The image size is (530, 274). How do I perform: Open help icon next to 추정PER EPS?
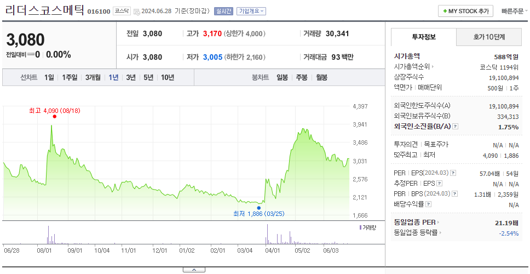pyautogui.click(x=440, y=184)
